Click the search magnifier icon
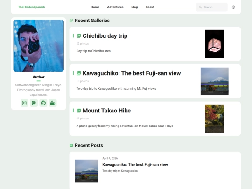This screenshot has height=189, width=252. [200, 7]
